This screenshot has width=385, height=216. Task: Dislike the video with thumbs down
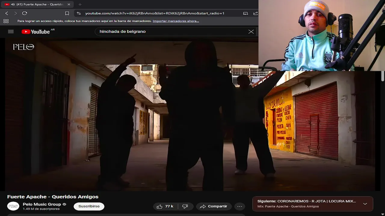pyautogui.click(x=185, y=206)
